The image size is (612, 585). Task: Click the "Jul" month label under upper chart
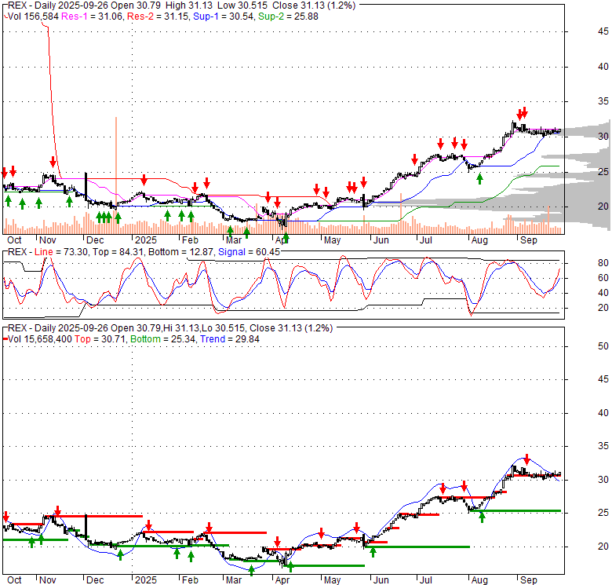pos(426,240)
